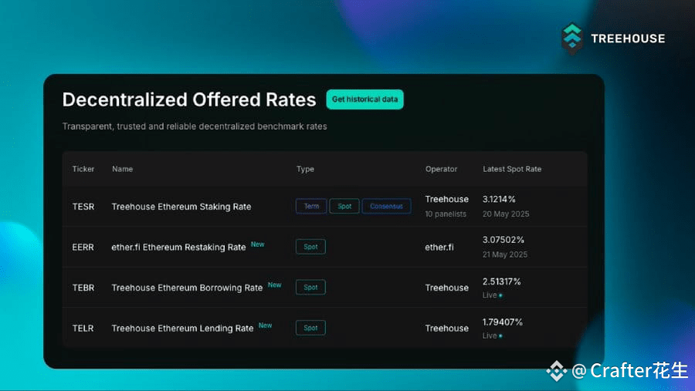
Task: Open Treehouse Ethereum Staking Rate row
Action: pyautogui.click(x=324, y=207)
